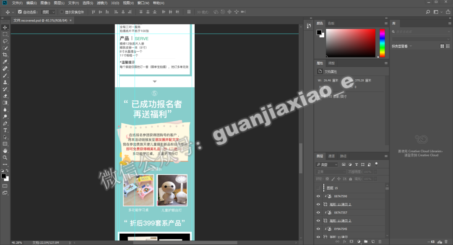Switch to the 路径 tab
The image size is (453, 245).
click(x=343, y=156)
